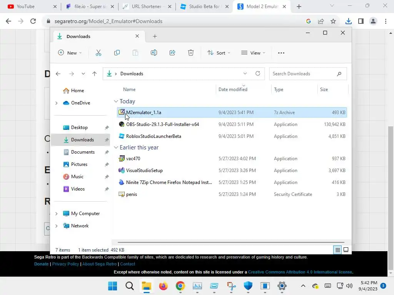Image resolution: width=394 pixels, height=295 pixels.
Task: Click the Donate link on Sega Retro
Action: pyautogui.click(x=41, y=264)
